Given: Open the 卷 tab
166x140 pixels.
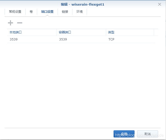Looking at the screenshot, I should (x=31, y=12).
